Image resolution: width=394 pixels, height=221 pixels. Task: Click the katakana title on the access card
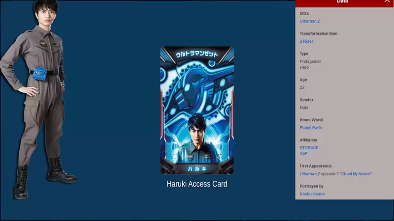pyautogui.click(x=197, y=55)
